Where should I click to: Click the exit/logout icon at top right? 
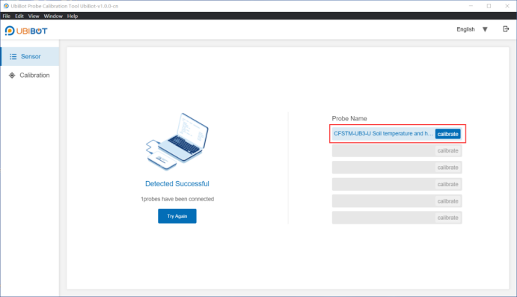click(506, 29)
